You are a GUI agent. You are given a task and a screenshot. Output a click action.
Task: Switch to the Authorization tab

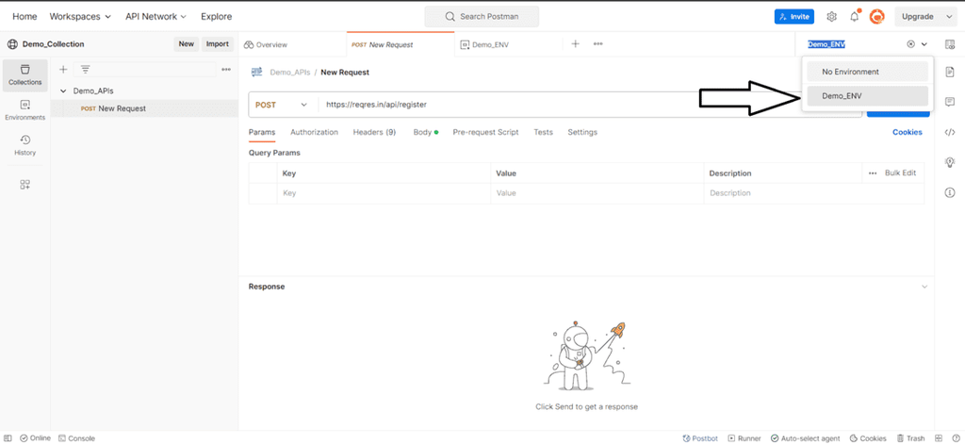point(314,132)
